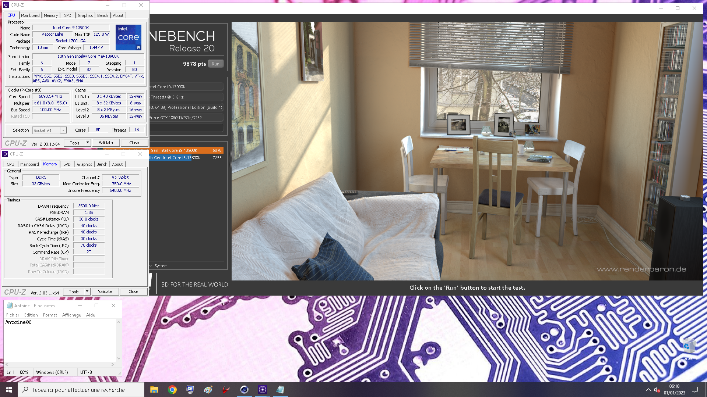Select the i9-13900K ranking row scoring 9878
The height and width of the screenshot is (397, 707).
(x=186, y=150)
